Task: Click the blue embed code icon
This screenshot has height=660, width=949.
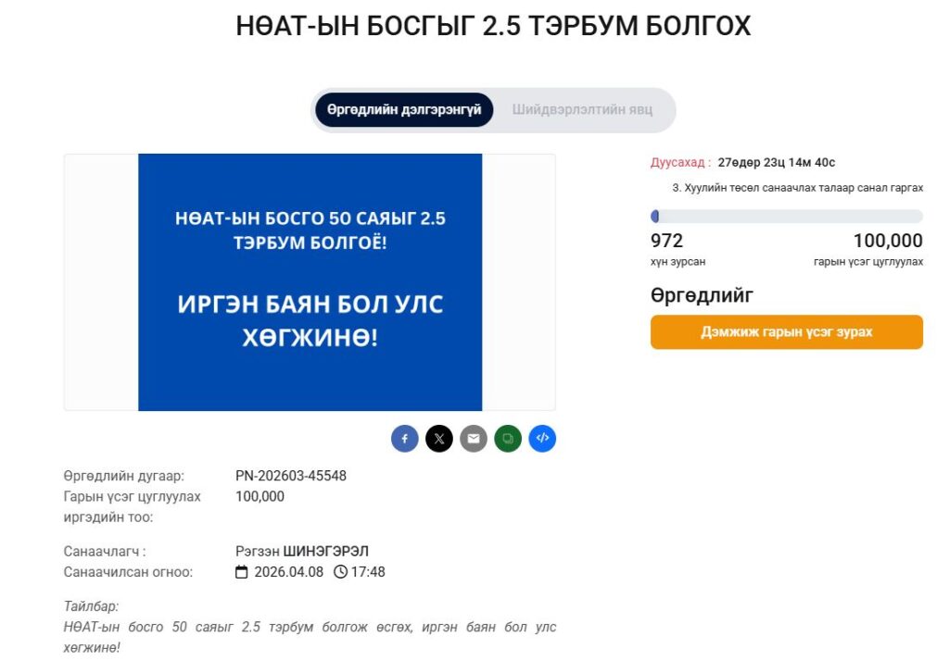Action: coord(542,439)
